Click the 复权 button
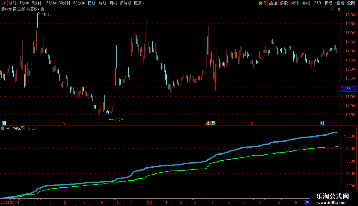Screen dimensions: 358x206 (262, 3)
